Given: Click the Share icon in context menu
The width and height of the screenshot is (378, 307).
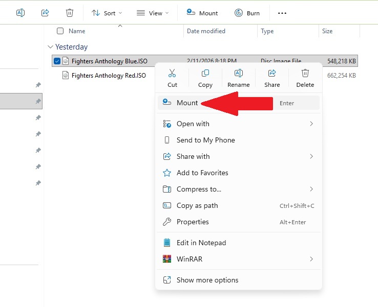Looking at the screenshot, I should [272, 73].
